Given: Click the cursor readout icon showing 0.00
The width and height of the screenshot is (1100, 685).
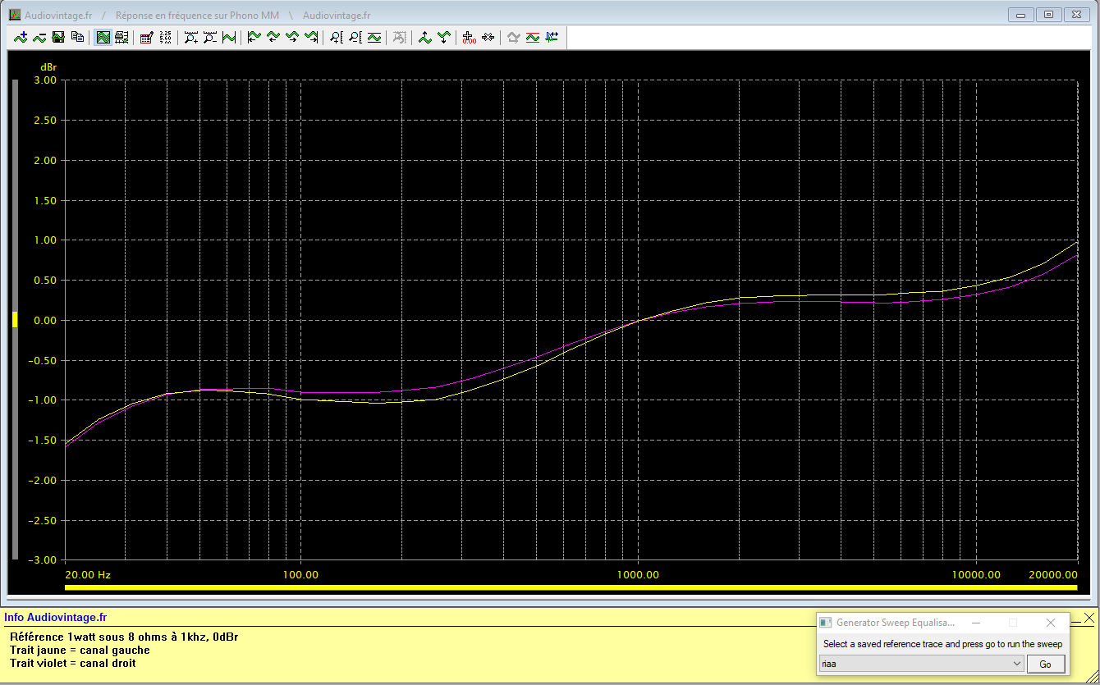Looking at the screenshot, I should click(469, 37).
